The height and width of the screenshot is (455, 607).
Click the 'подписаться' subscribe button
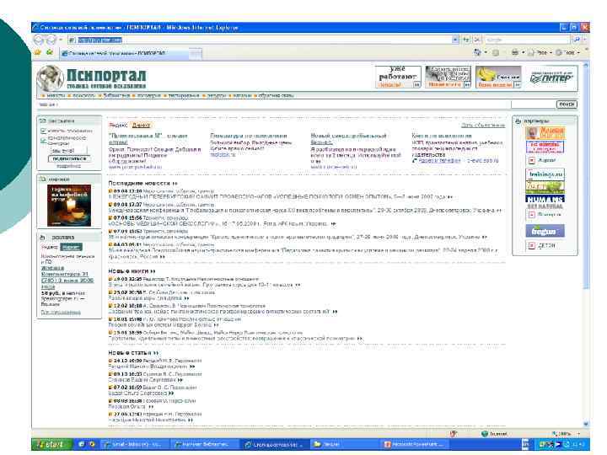[x=70, y=158]
